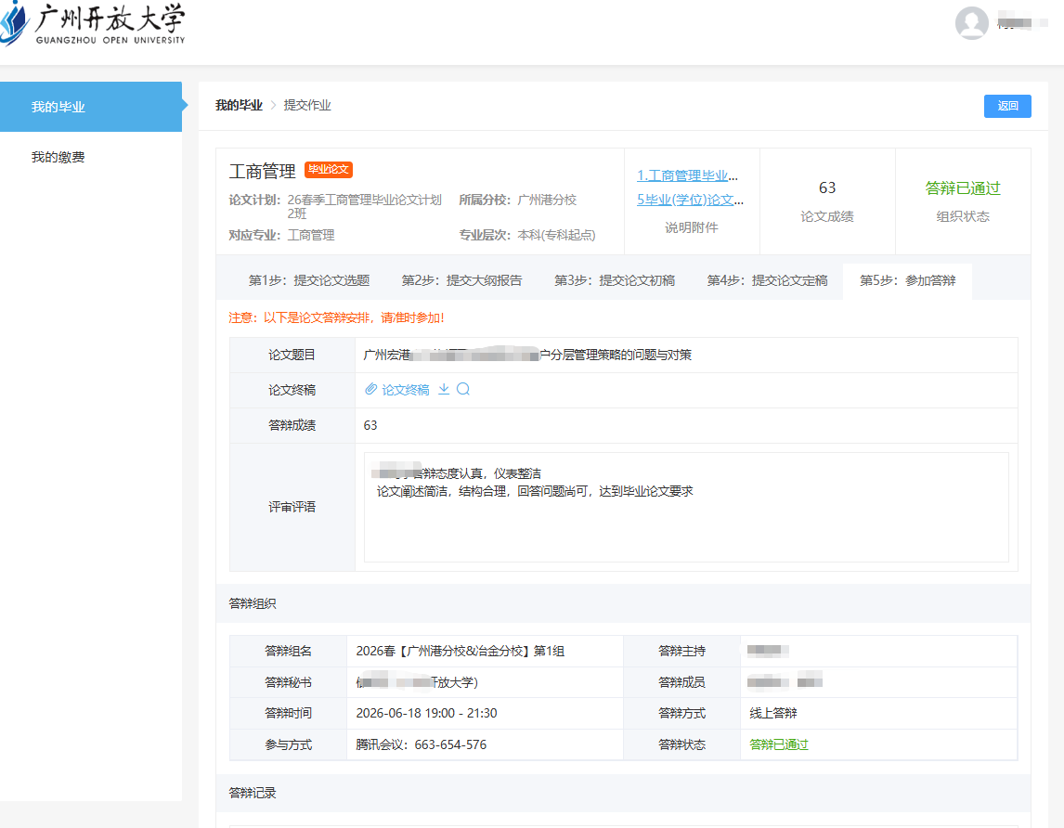The height and width of the screenshot is (828, 1064).
Task: Switch to the 第4步：提交论文定稿 tab
Action: (x=767, y=281)
